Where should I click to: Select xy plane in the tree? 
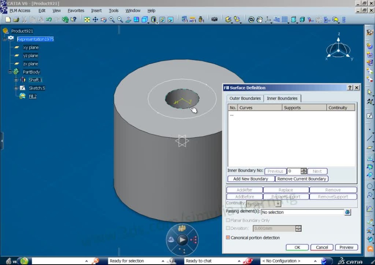tap(31, 47)
